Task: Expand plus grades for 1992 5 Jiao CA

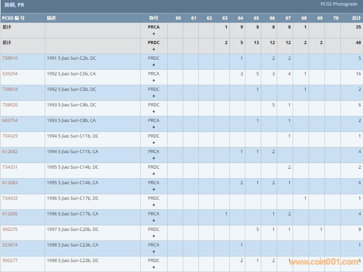Action: (154, 80)
